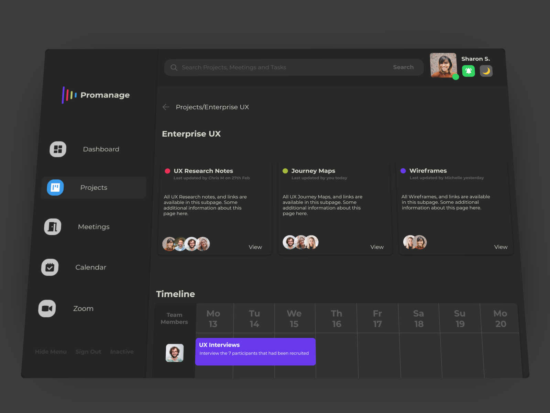This screenshot has height=413, width=550.
Task: Open notifications via the green bell icon
Action: click(468, 71)
